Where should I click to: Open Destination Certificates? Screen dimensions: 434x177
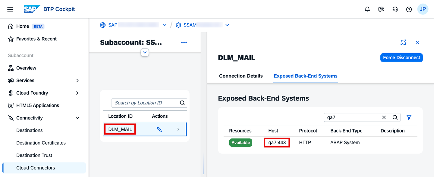(41, 143)
